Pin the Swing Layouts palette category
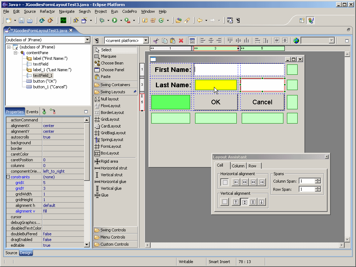356x267 pixels. click(x=135, y=92)
